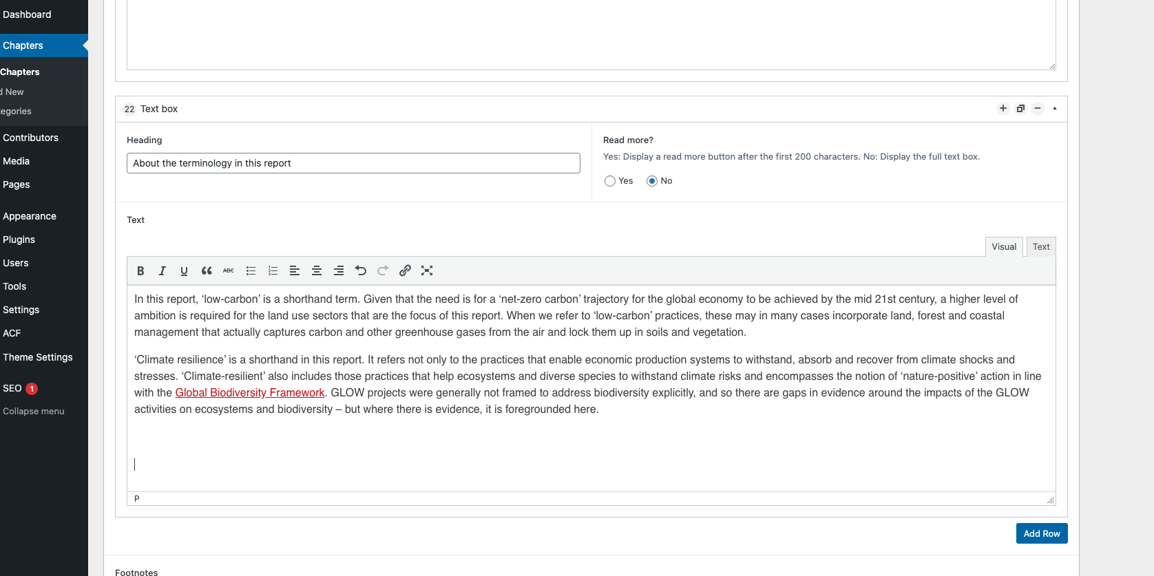1154x576 pixels.
Task: Select the No radio button for Read more
Action: click(x=652, y=181)
